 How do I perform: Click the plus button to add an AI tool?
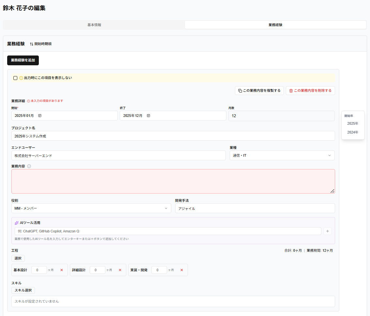click(x=328, y=231)
